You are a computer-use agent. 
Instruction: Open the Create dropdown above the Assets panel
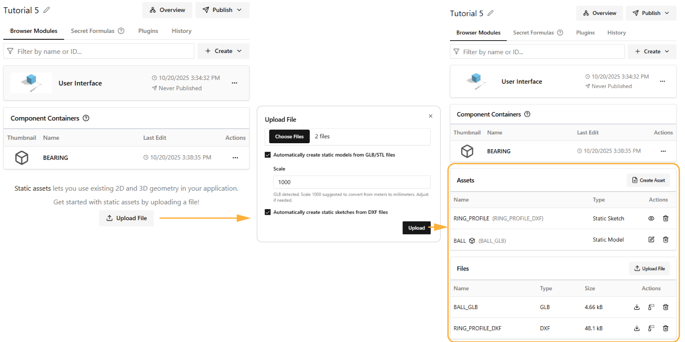(652, 51)
